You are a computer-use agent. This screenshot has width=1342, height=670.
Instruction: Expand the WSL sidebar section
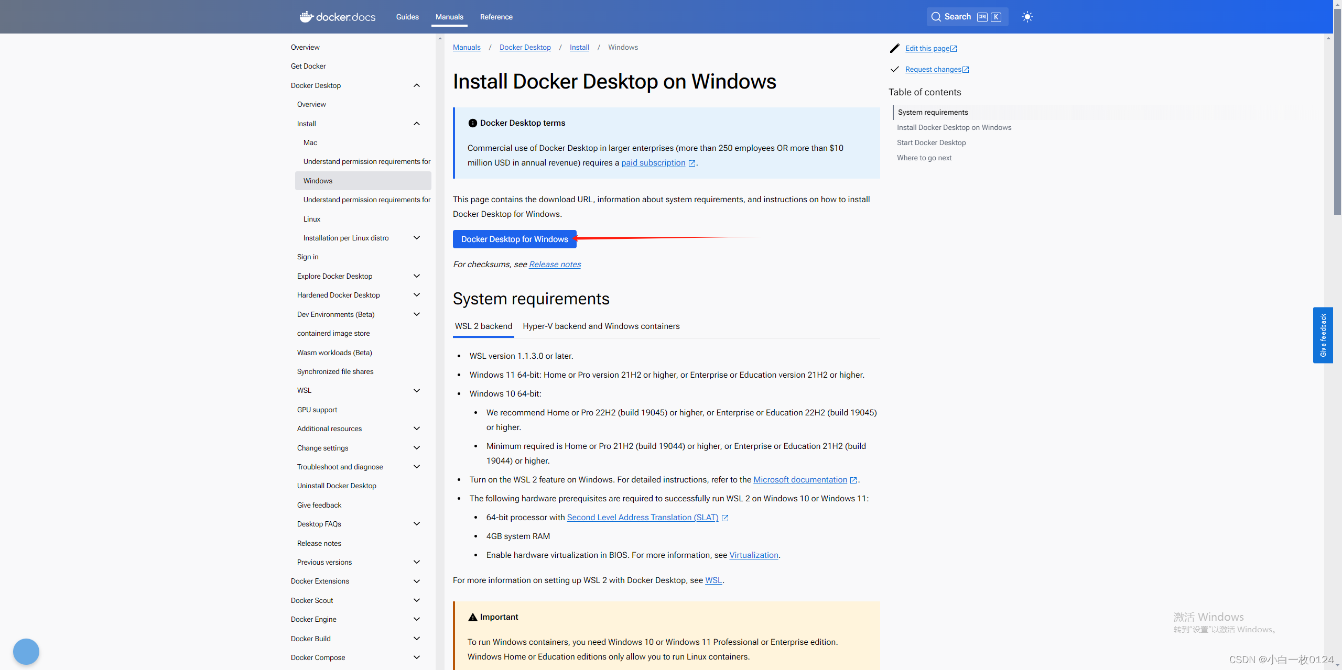pos(417,390)
